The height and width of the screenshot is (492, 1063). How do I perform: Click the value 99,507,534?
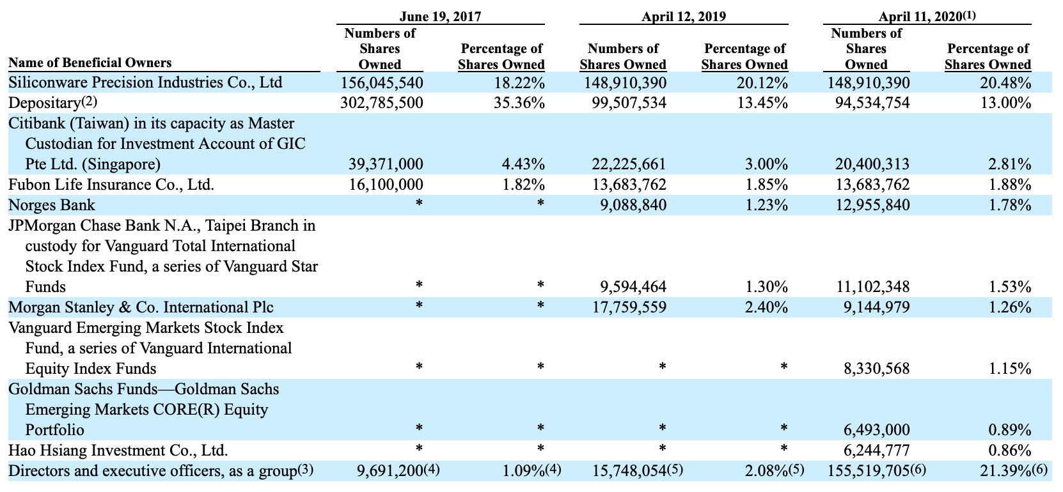pyautogui.click(x=629, y=103)
